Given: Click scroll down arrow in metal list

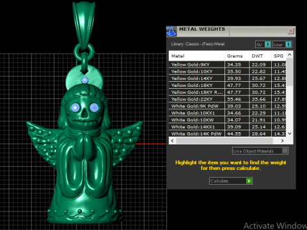Looking at the screenshot, I should (x=290, y=134).
